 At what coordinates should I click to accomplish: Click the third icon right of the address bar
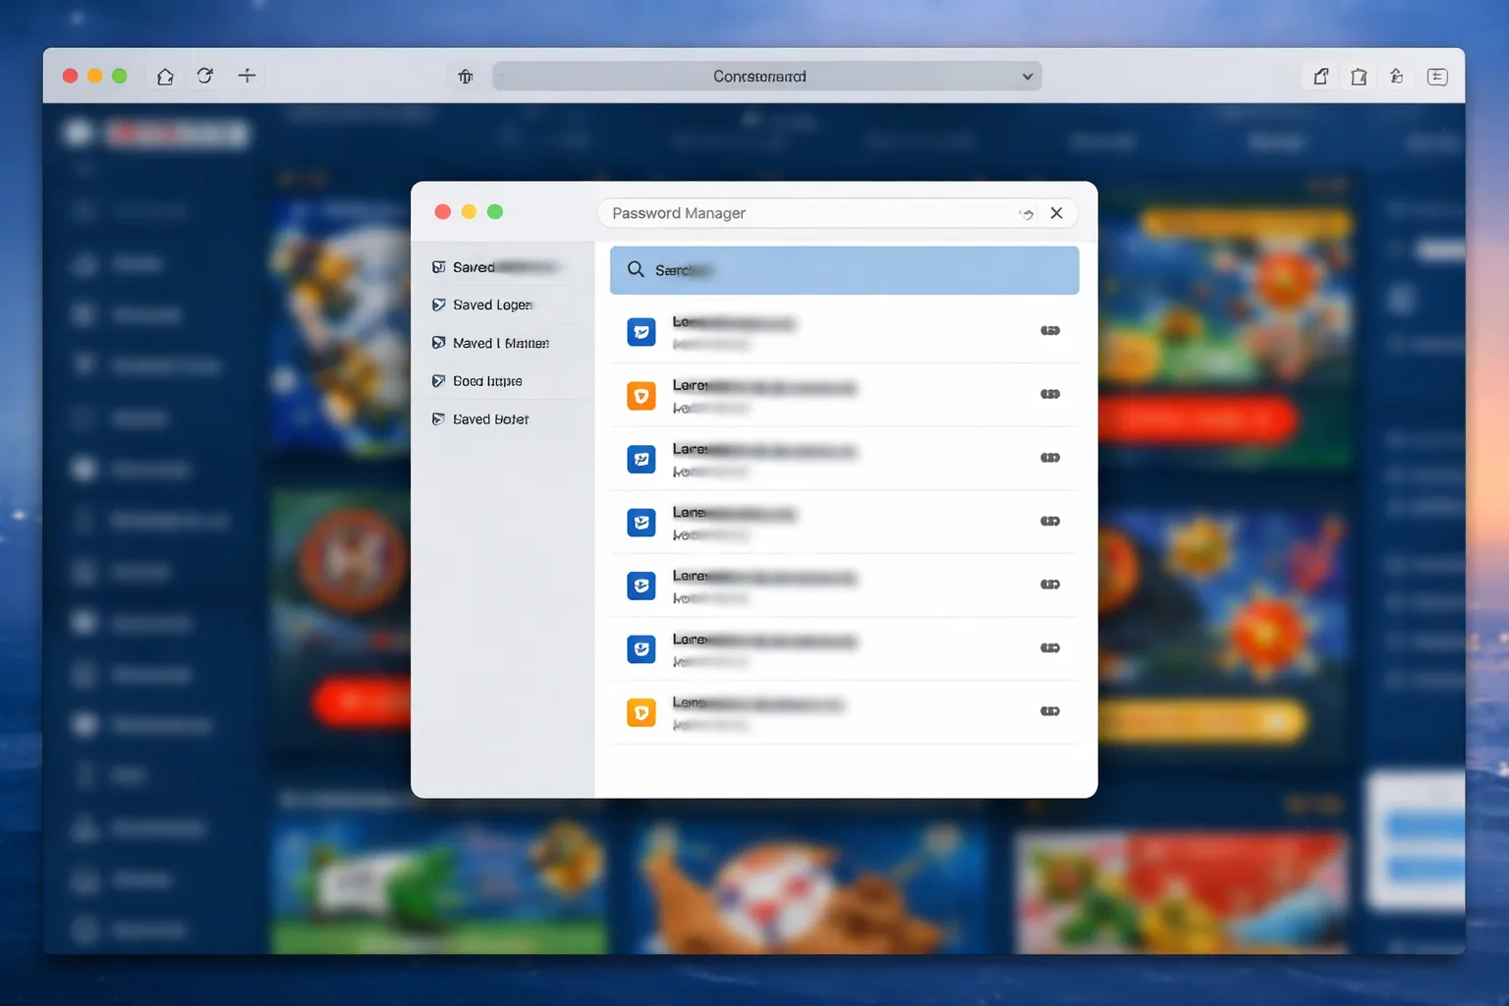(1396, 77)
